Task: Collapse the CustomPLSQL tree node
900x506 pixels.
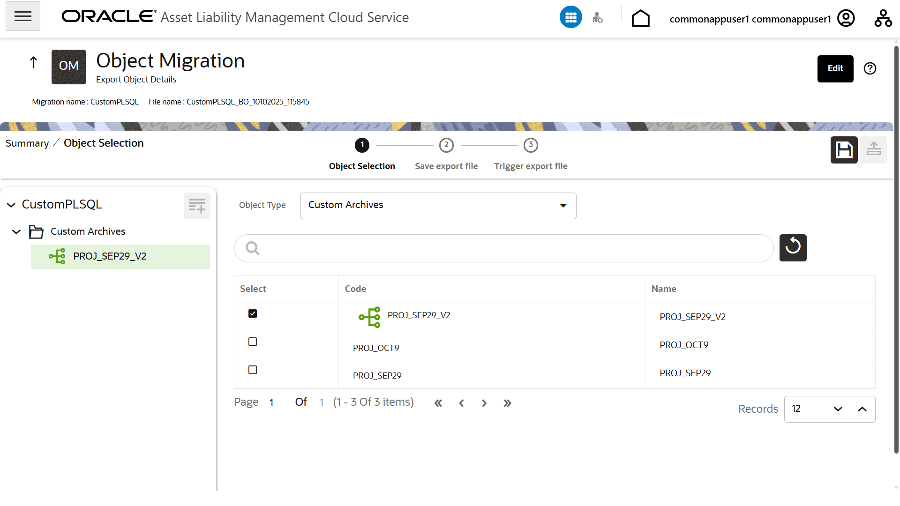Action: pos(11,205)
